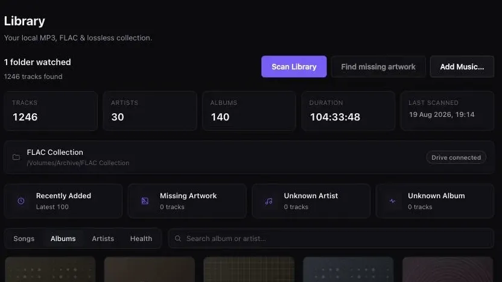Click the clock icon on Recently Added

tap(21, 201)
